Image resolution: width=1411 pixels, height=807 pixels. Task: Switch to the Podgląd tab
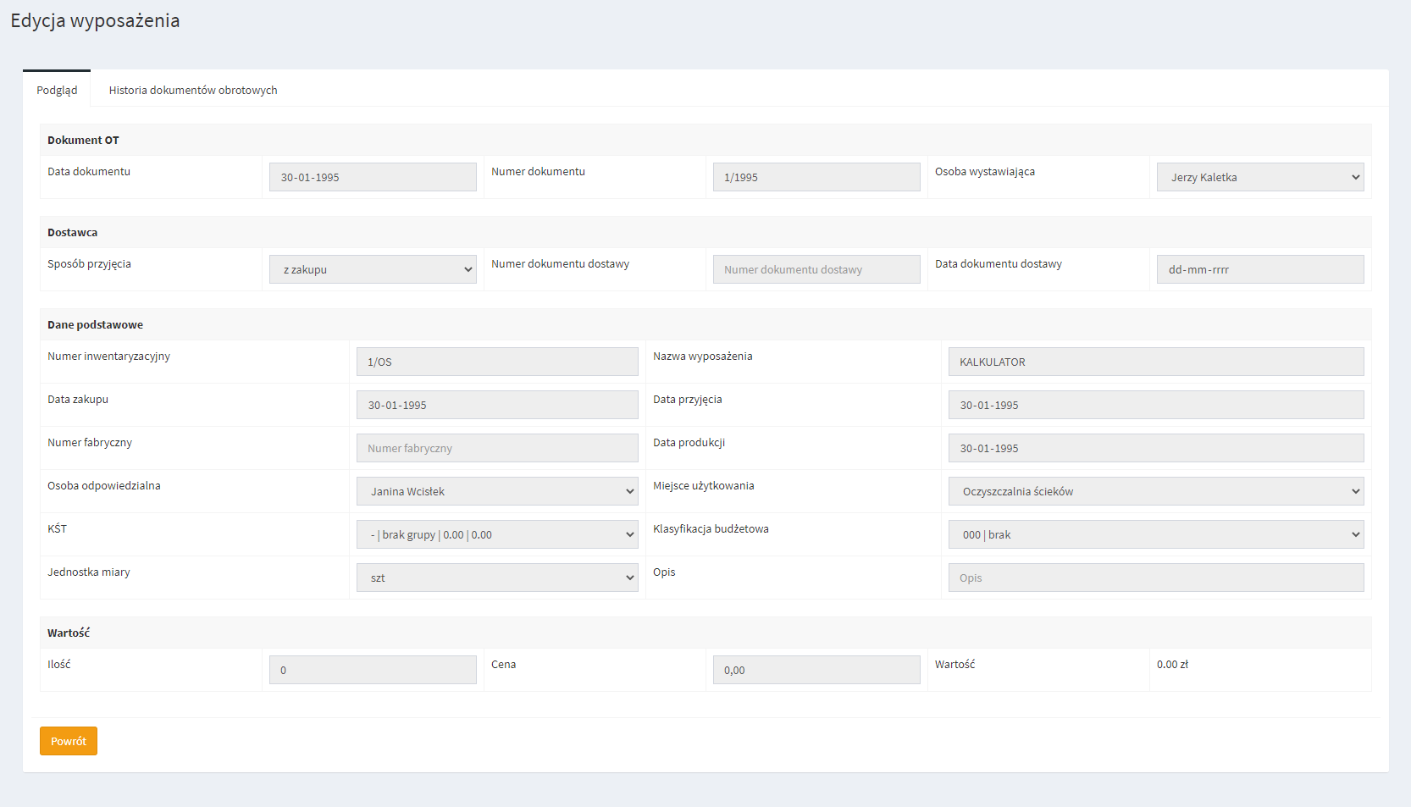[x=57, y=90]
